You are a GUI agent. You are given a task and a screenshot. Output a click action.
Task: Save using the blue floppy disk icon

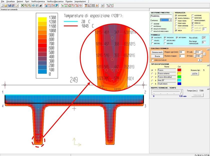point(9,5)
